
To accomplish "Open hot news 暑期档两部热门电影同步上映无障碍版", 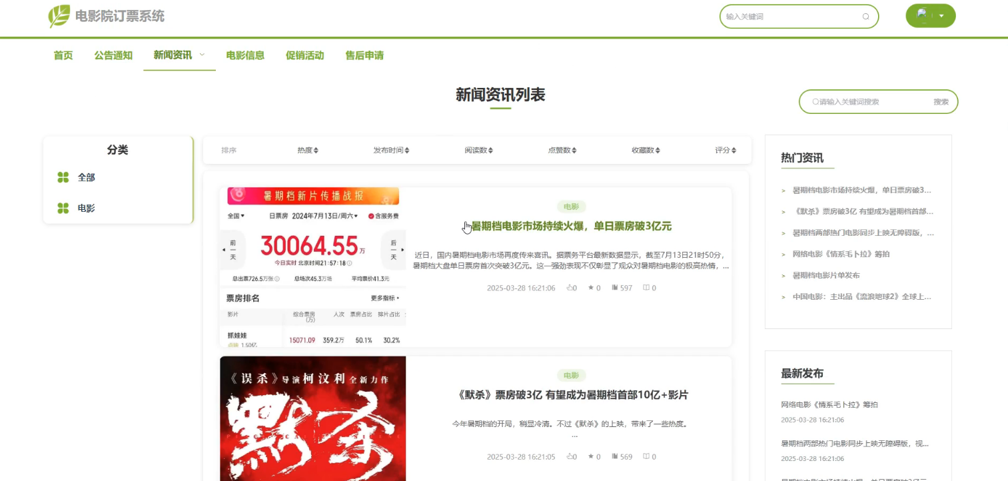I will coord(863,233).
